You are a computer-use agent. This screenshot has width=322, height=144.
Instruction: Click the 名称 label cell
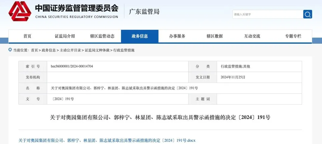33,88
